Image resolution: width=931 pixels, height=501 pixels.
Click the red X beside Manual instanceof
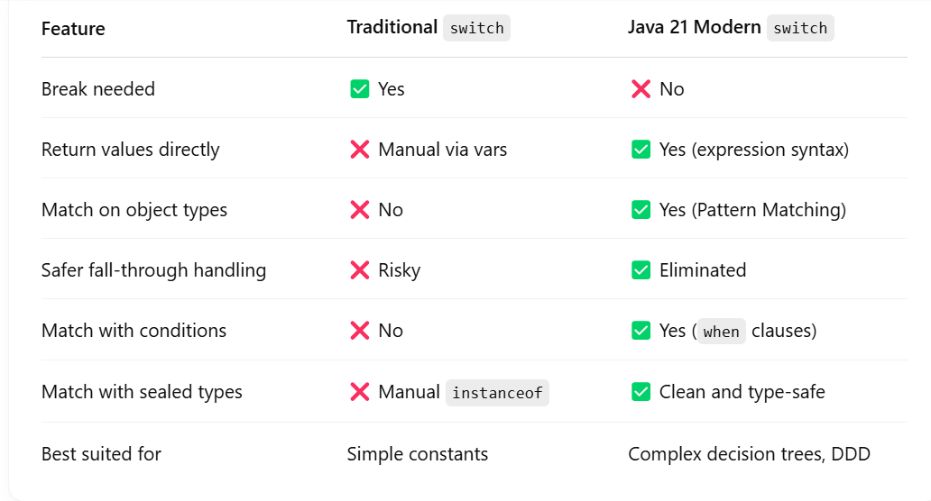360,392
